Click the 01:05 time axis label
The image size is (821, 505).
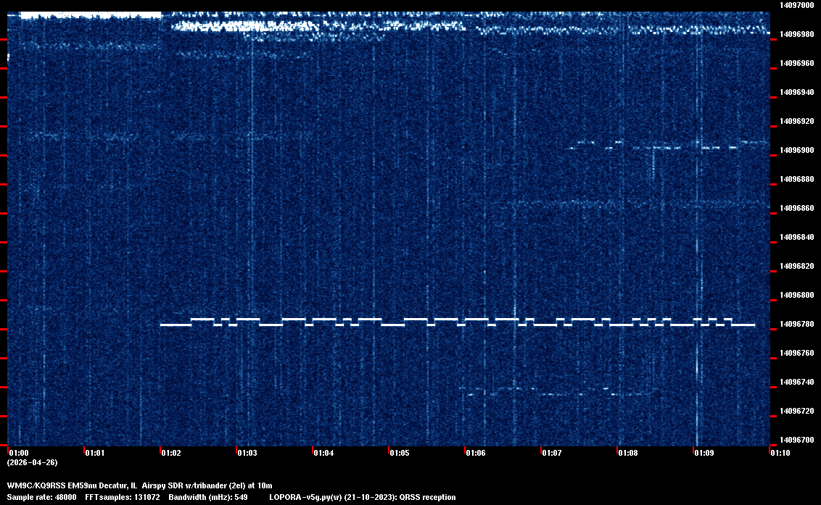point(400,453)
